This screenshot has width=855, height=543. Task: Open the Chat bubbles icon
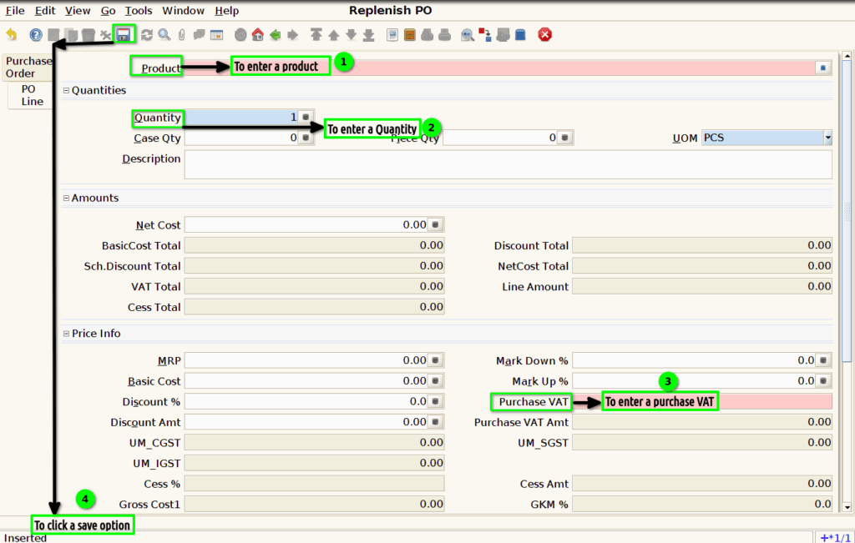tap(199, 35)
